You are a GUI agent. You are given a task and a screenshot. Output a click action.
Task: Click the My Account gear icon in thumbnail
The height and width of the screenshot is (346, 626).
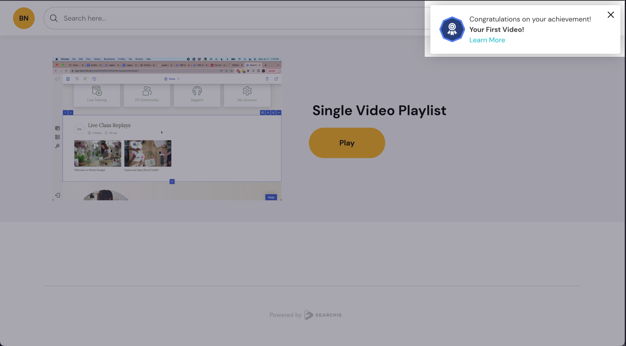tap(247, 91)
